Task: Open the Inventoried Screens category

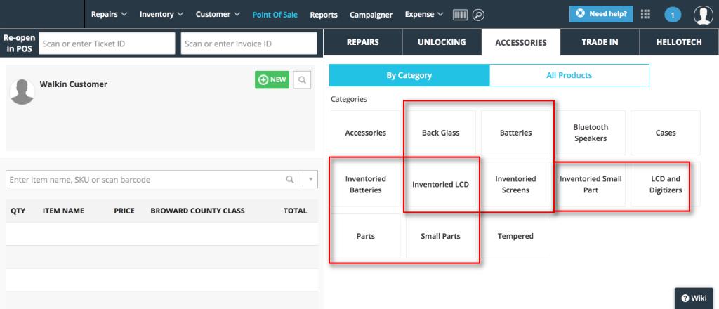Action: click(x=515, y=184)
